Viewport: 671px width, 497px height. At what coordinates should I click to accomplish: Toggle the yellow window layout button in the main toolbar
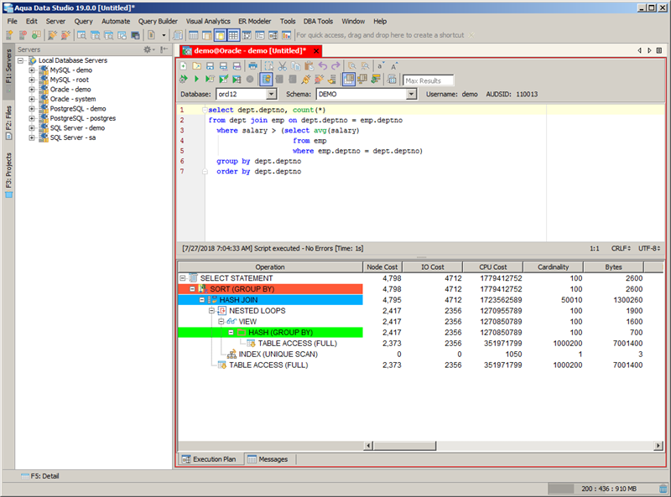click(220, 35)
